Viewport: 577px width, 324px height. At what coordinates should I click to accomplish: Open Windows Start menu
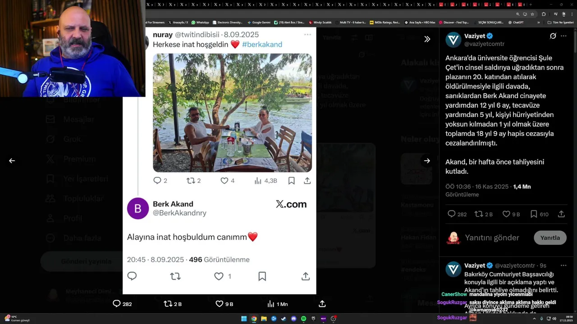(x=244, y=319)
